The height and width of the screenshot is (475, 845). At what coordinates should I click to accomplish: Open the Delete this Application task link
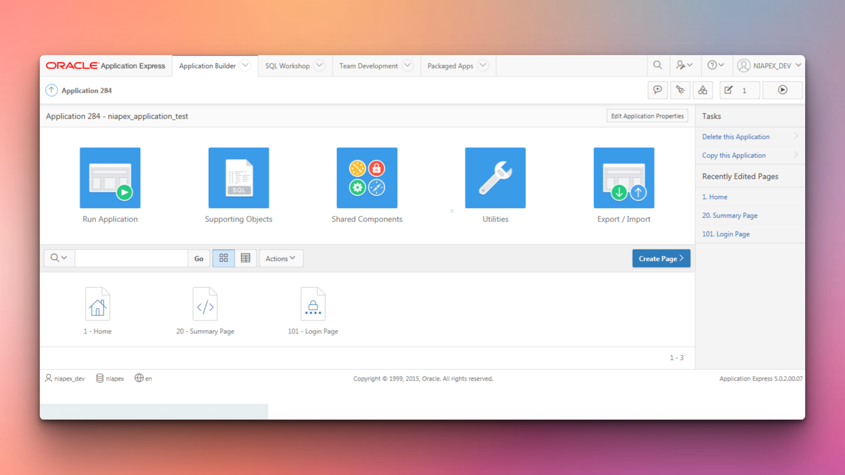point(736,136)
